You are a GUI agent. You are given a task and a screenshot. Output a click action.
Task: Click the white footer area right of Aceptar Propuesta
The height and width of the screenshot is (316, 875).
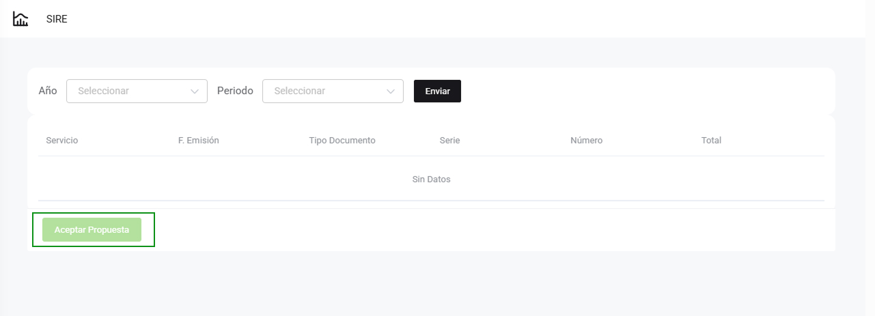[x=478, y=230]
